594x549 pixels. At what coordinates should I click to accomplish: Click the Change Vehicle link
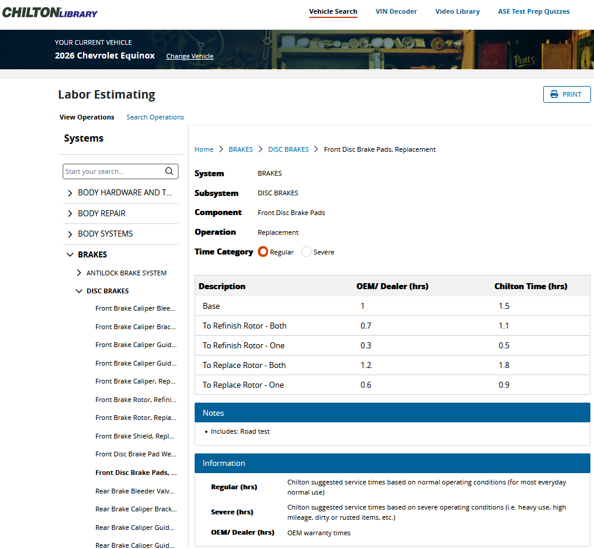click(189, 56)
